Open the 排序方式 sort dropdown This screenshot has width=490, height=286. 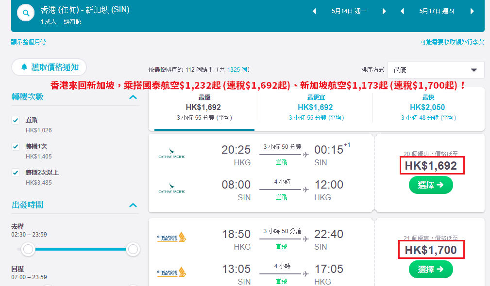coord(436,70)
